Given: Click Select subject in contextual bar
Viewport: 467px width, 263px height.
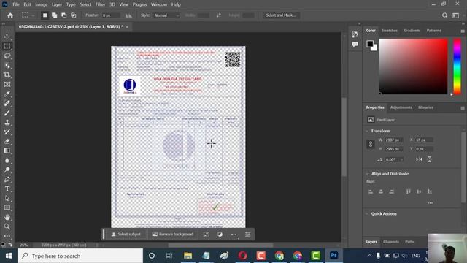Looking at the screenshot, I should 126,235.
